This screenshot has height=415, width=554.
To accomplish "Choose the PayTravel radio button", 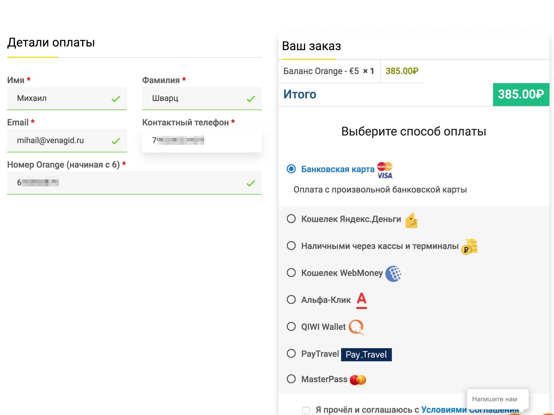I will (x=291, y=353).
